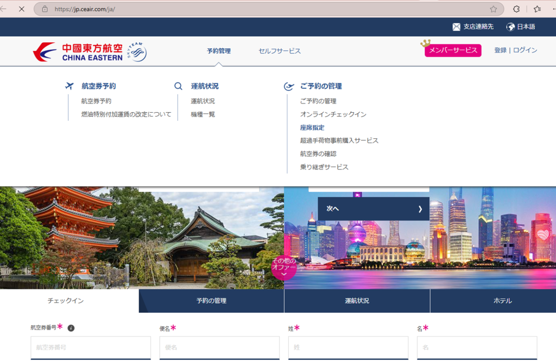Click the ログイン link

click(525, 50)
